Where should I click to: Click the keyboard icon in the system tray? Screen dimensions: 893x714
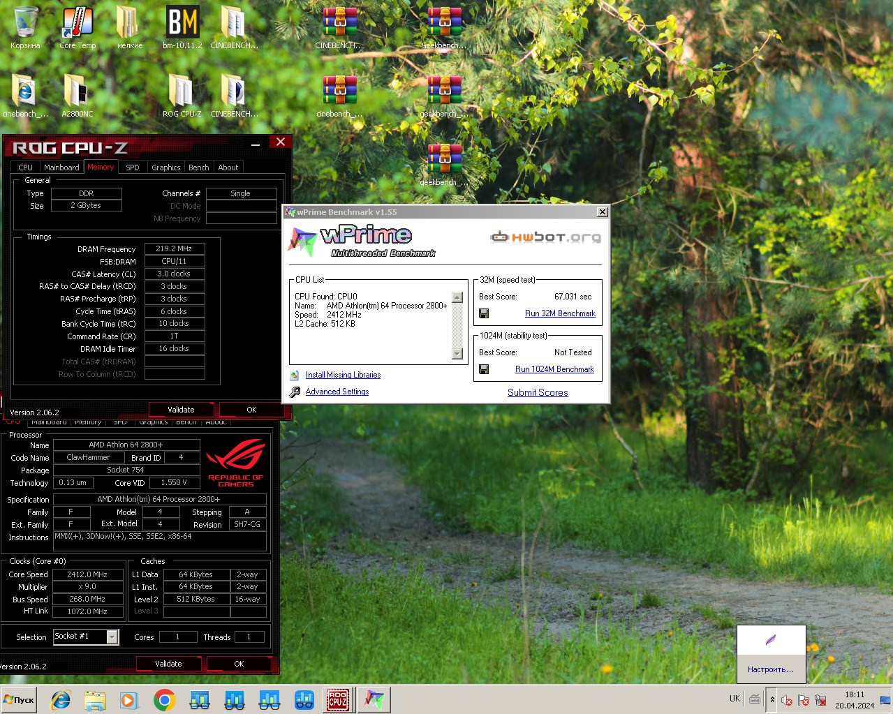tap(755, 699)
